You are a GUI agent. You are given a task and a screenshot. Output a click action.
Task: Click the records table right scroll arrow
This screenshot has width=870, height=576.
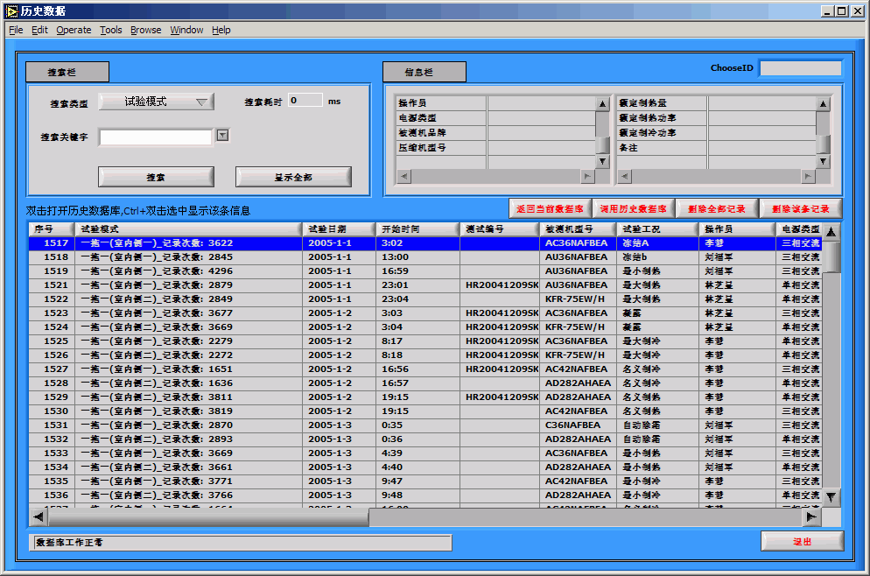tap(811, 517)
